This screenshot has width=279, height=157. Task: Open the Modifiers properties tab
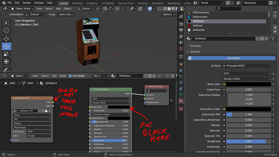tap(181, 70)
